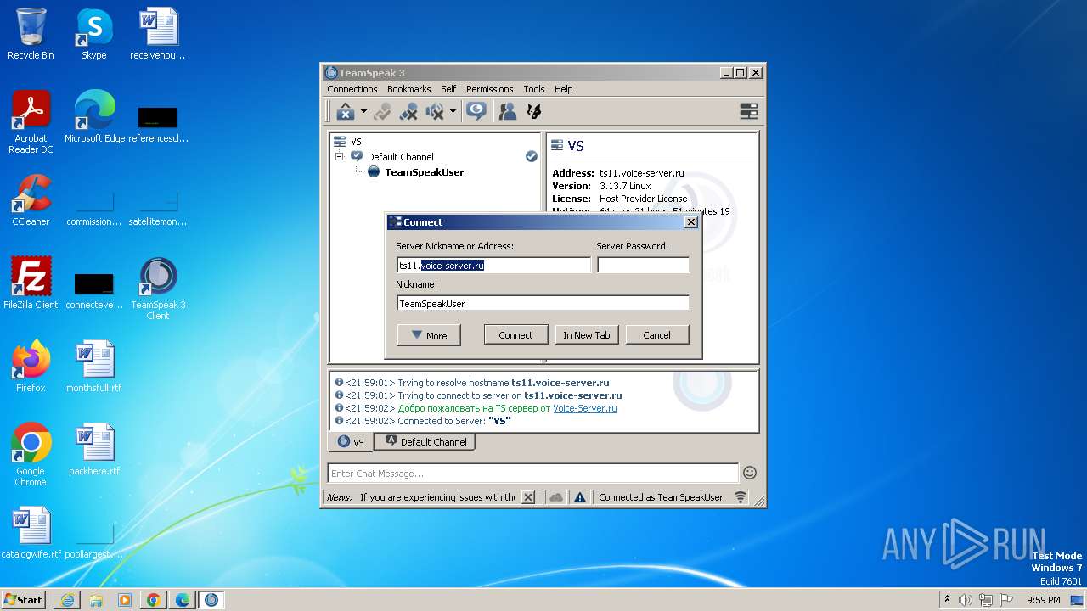This screenshot has height=611, width=1087.
Task: Select TeamSpeakUser in the channel tree
Action: [x=424, y=172]
